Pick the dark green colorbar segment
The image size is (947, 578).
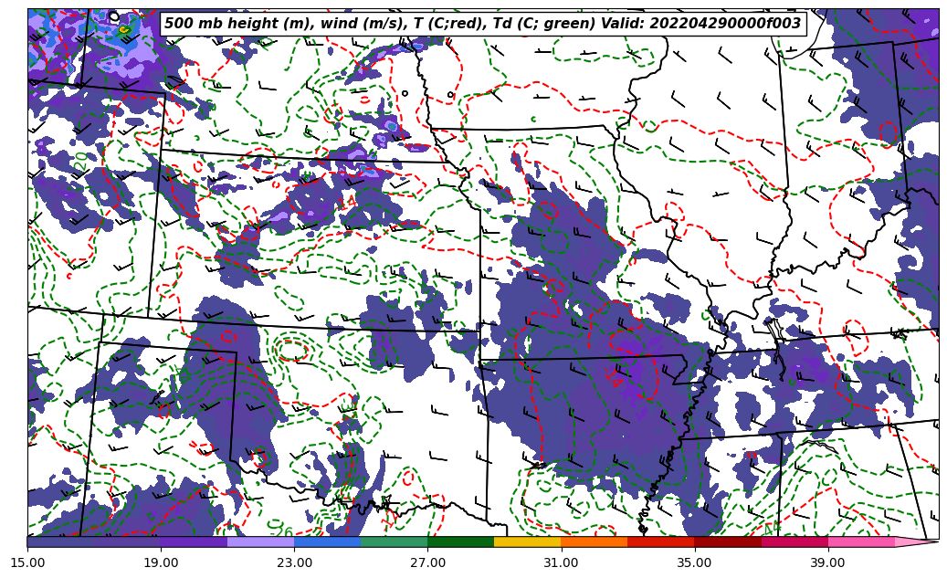point(460,541)
